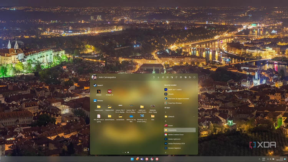Click the letter C index header

click(166, 152)
